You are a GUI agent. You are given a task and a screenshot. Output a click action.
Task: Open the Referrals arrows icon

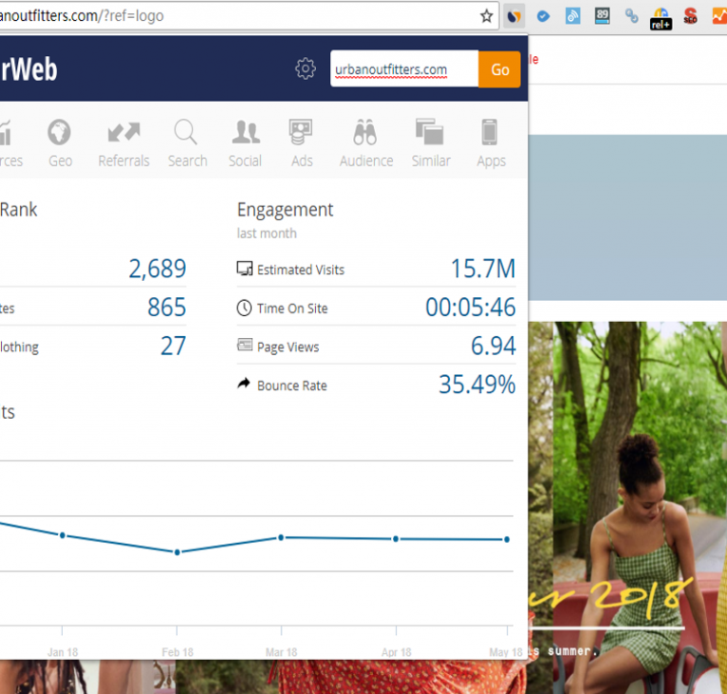(123, 143)
